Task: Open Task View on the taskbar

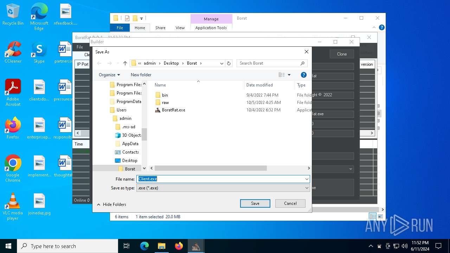Action: pos(127,246)
